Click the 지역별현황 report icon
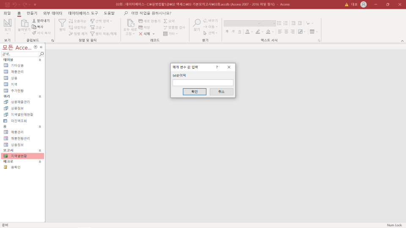The image size is (406, 228). click(x=6, y=156)
